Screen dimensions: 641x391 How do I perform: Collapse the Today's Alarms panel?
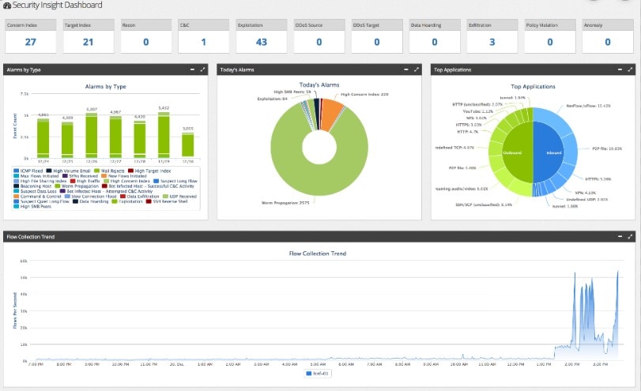[406, 70]
